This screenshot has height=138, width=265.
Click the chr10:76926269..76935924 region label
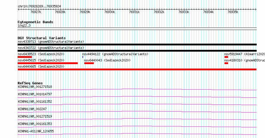39,6
